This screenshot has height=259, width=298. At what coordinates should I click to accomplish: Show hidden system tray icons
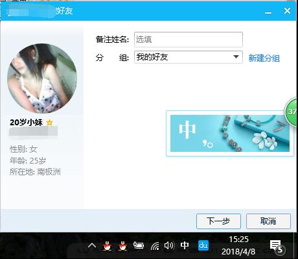92,245
